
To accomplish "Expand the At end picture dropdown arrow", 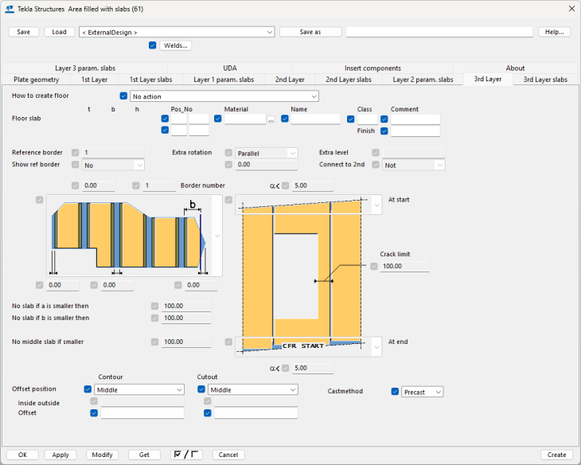I will click(x=376, y=346).
